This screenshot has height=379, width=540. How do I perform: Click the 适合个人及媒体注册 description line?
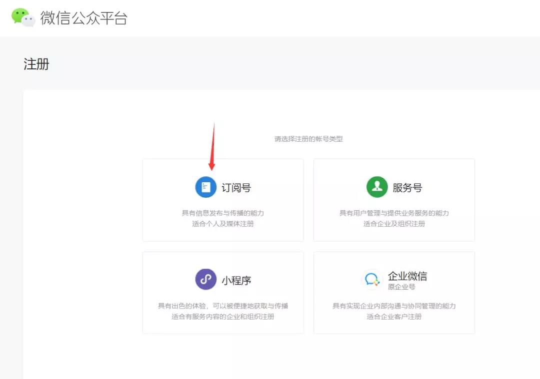click(x=222, y=223)
